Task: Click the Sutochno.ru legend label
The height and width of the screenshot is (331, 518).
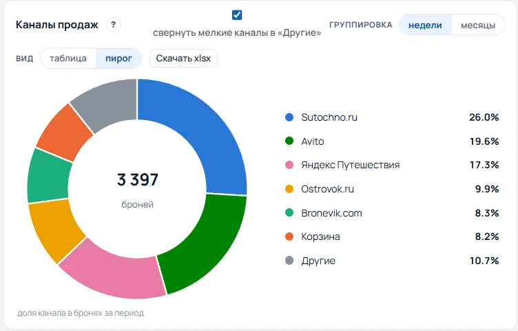Action: tap(329, 117)
